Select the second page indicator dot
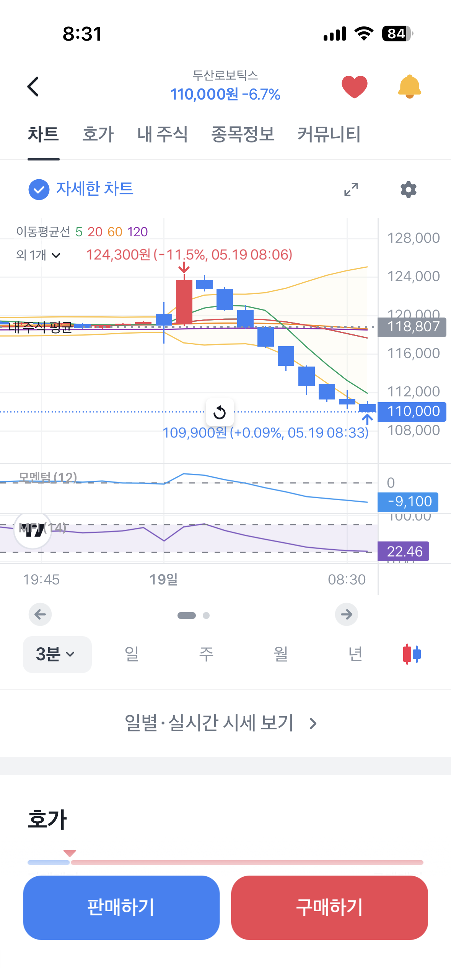 (206, 615)
